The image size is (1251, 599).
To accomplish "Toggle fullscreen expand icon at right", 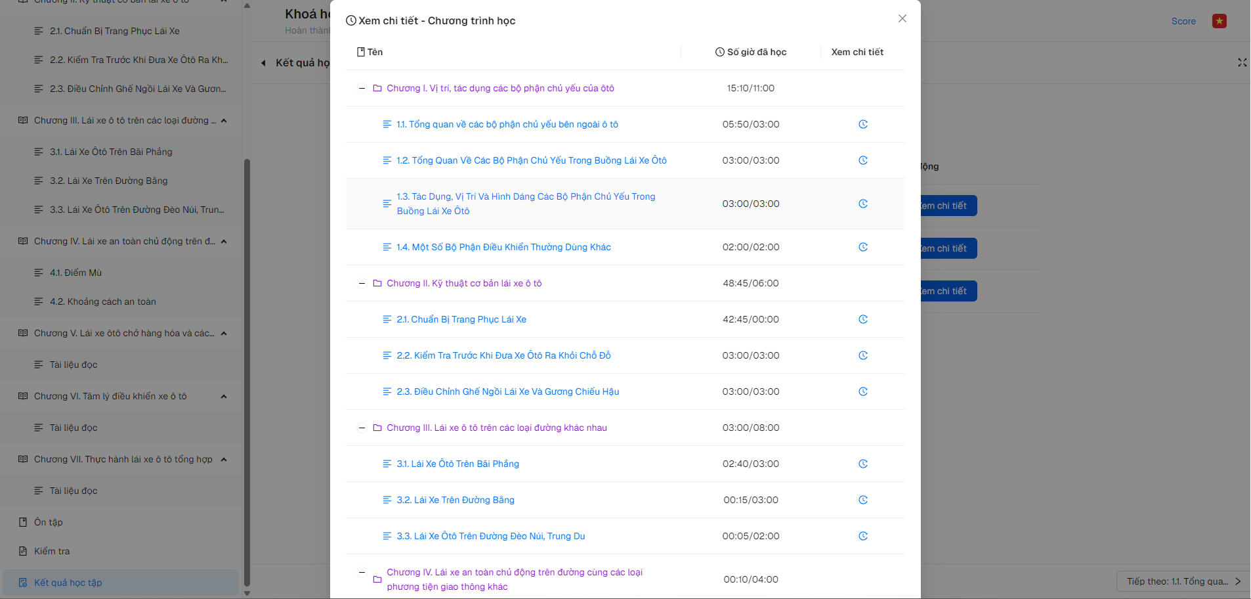I will pos(1242,62).
